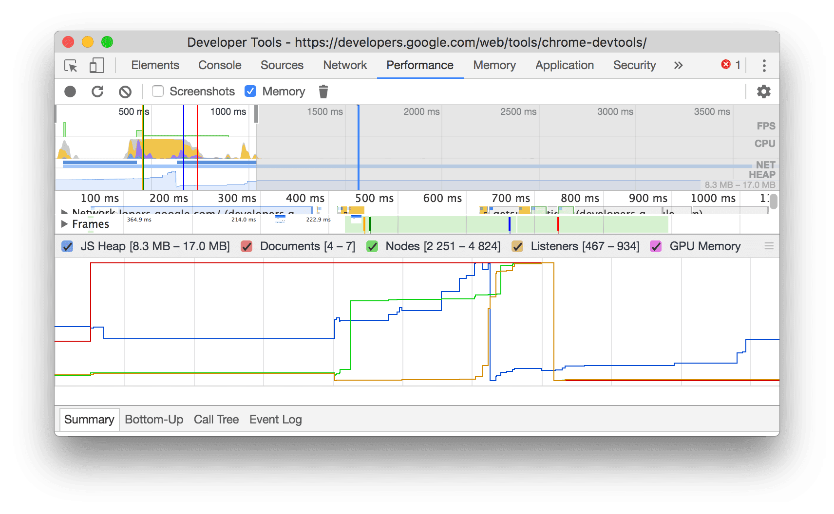Open the Bottom-Up tab

[x=154, y=419]
